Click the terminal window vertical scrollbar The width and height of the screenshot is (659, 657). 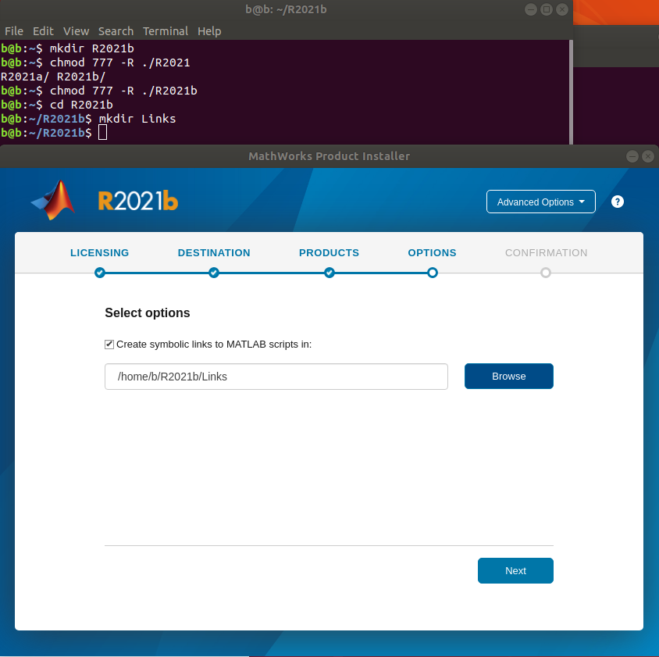point(571,91)
